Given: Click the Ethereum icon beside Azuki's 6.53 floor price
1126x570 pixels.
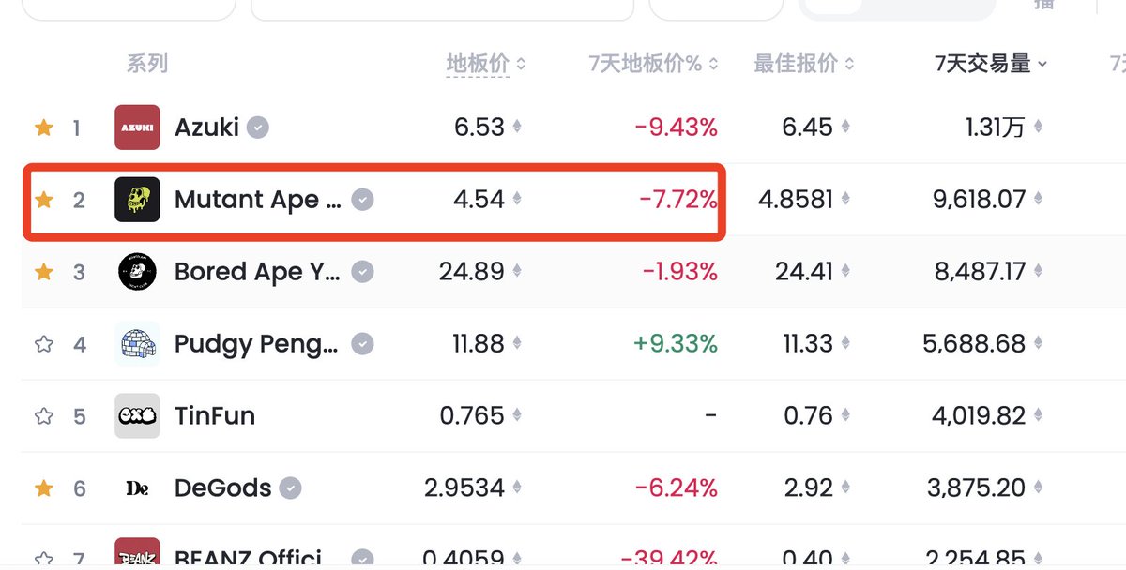Looking at the screenshot, I should (x=519, y=127).
